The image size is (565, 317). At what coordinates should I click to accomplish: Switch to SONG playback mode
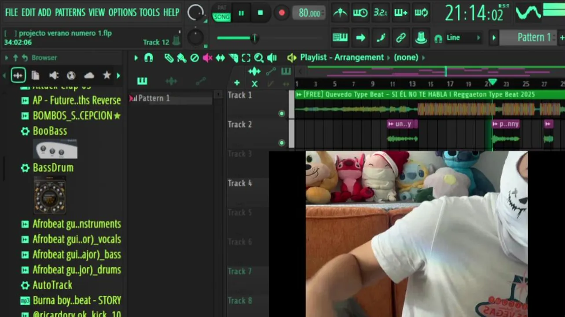(222, 17)
